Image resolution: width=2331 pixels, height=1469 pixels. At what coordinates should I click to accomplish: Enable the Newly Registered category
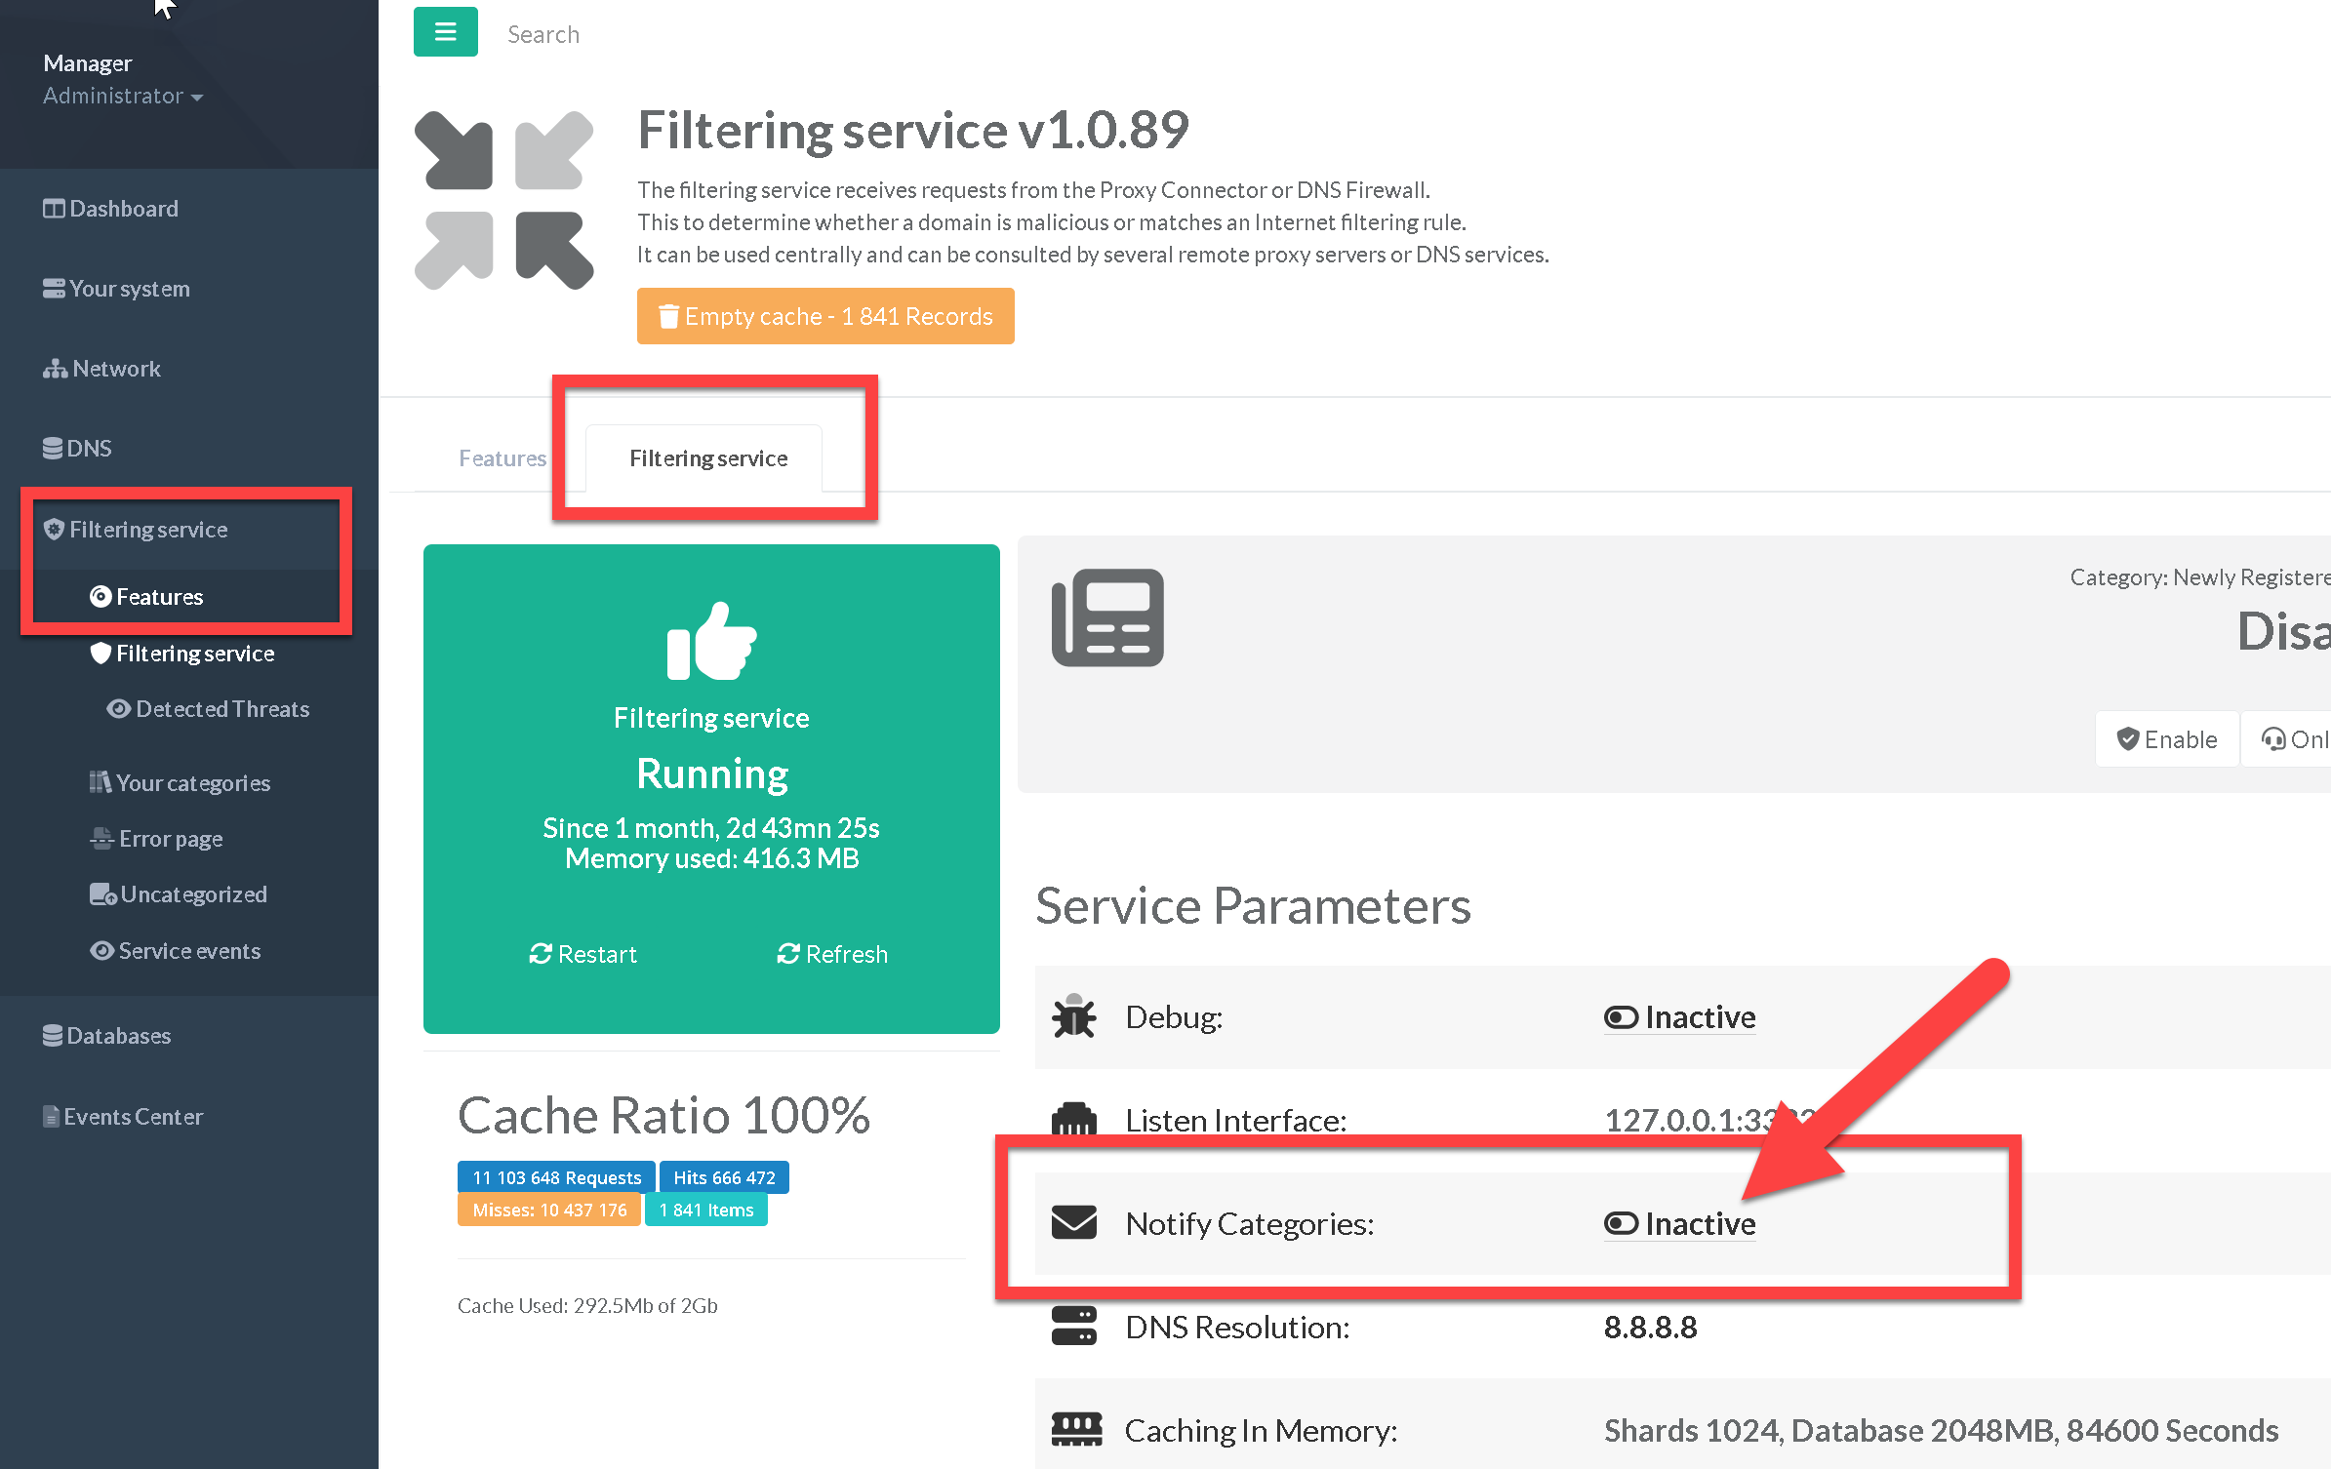pyautogui.click(x=2166, y=739)
